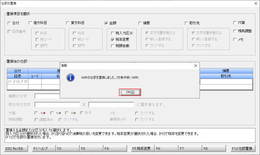Click the blue information icon in the dialog
This screenshot has height=155, width=260.
[x=70, y=77]
